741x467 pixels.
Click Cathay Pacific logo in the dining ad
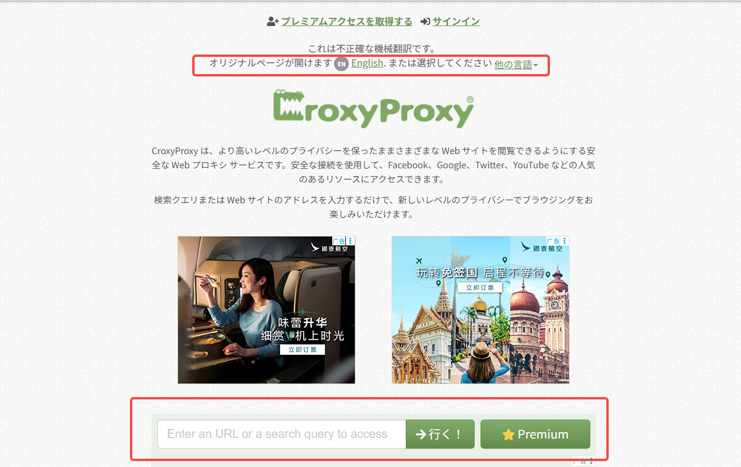(x=329, y=248)
